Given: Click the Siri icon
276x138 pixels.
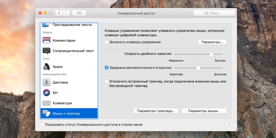Looking at the screenshot, I should [x=47, y=93].
